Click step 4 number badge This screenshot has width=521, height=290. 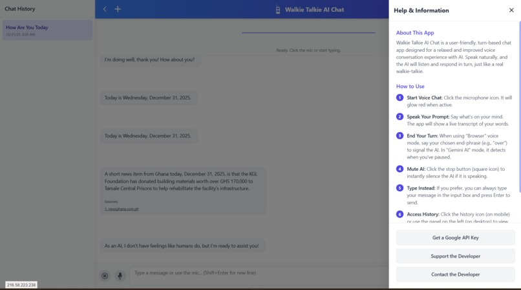pyautogui.click(x=399, y=169)
